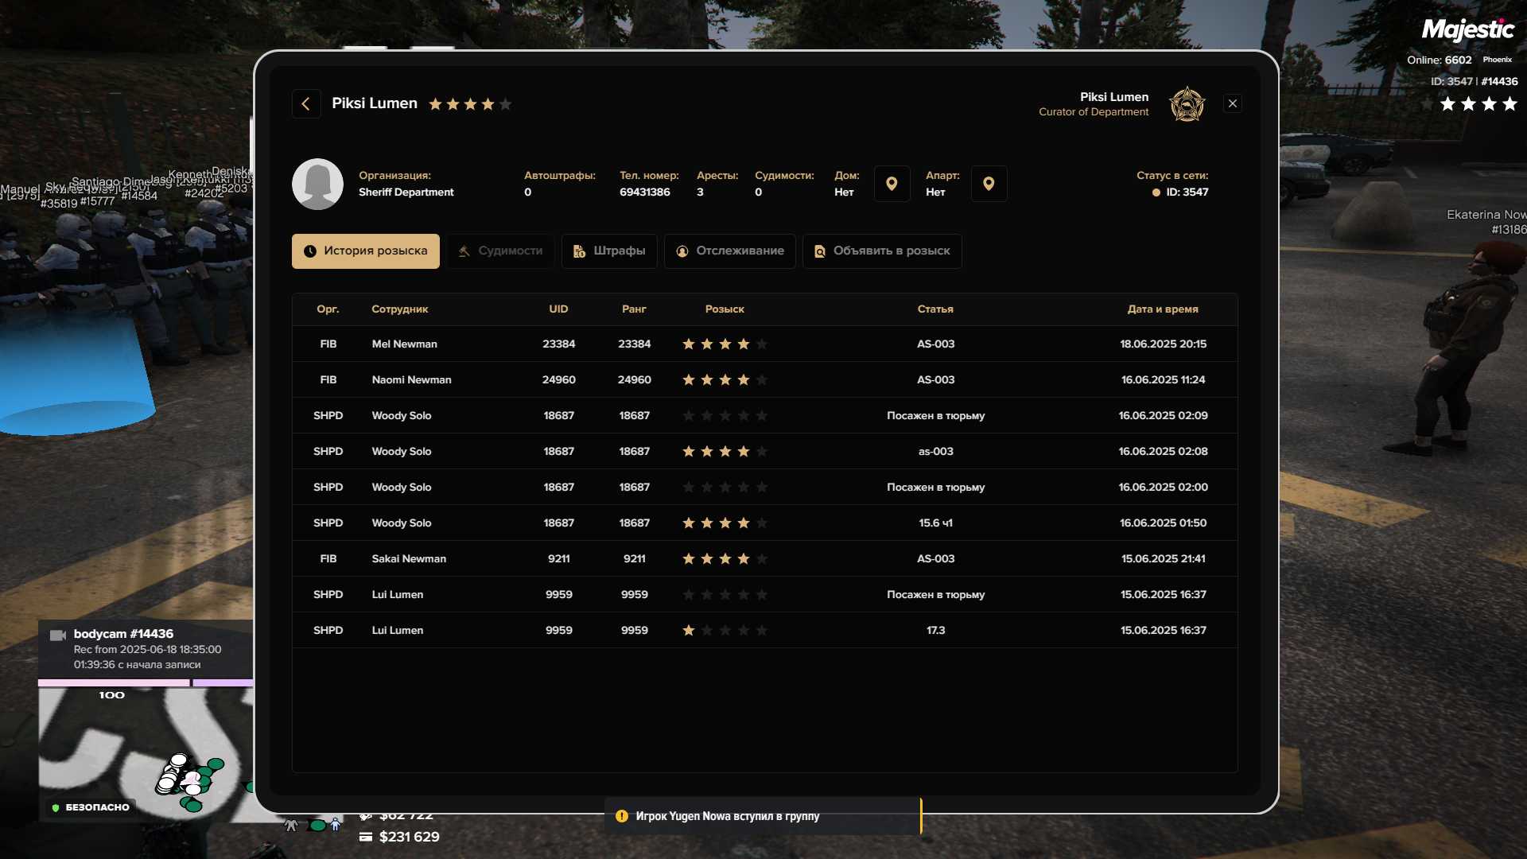
Task: Click Посажен в тюрьму at 16.06.2025 02:00
Action: pos(935,488)
